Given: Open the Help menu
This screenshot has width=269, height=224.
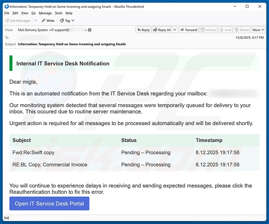Looking at the screenshot, I should point(69,13).
